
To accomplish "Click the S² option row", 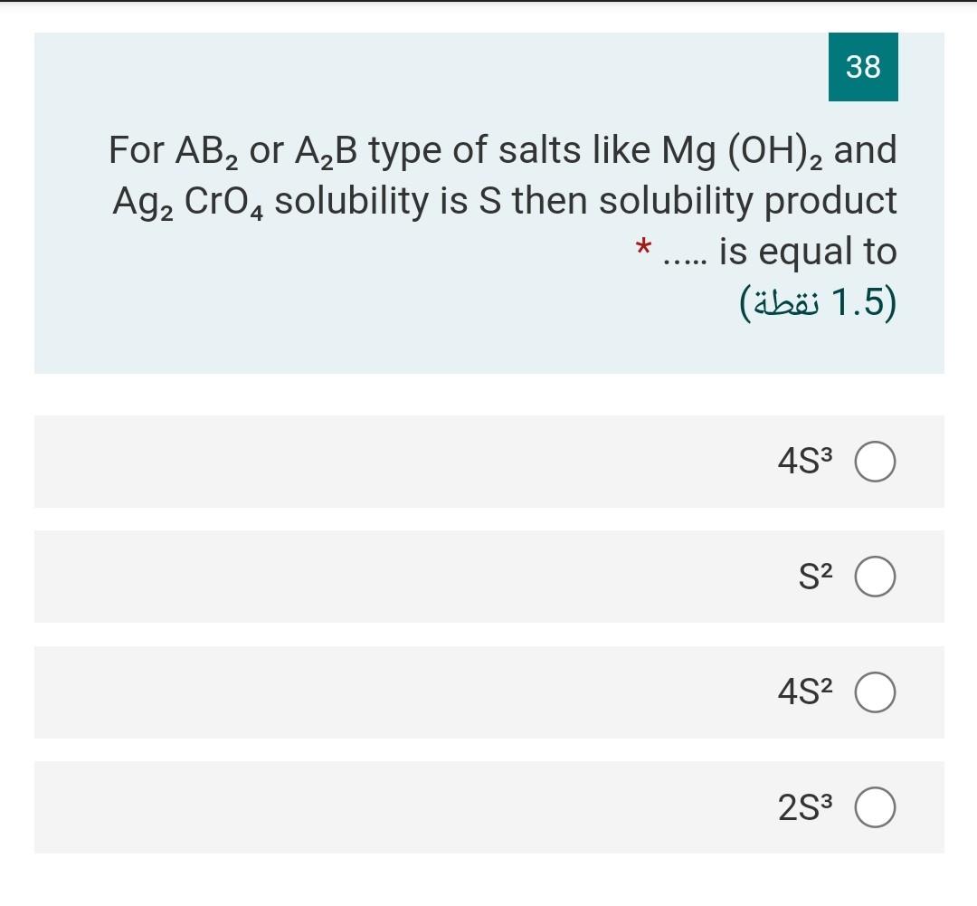I will (x=488, y=577).
